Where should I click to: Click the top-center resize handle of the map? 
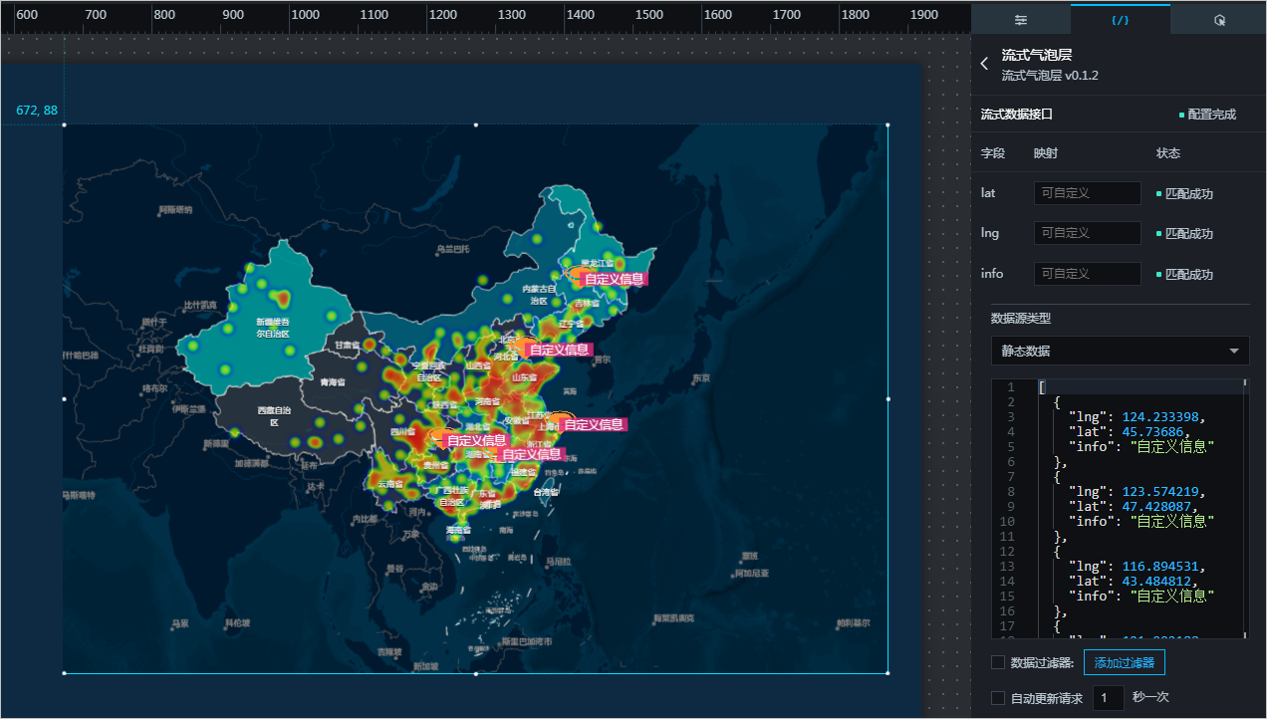point(476,125)
